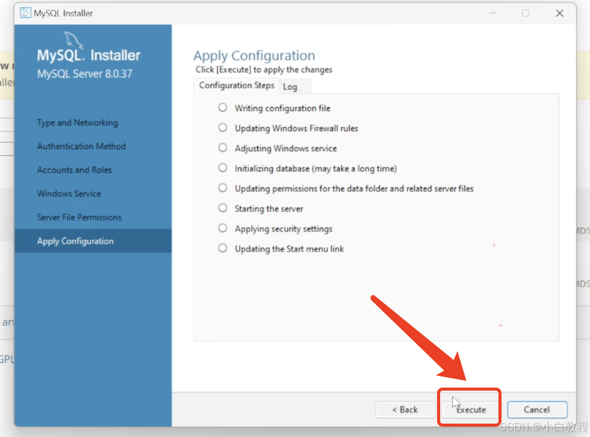
Task: Minimize the MySQL Installer window
Action: [x=493, y=13]
